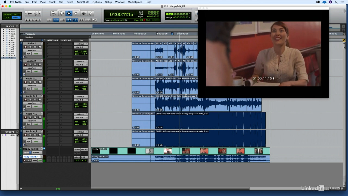Select the Selector tool
Screen dimensions: 348x196
pyautogui.click(x=69, y=13)
